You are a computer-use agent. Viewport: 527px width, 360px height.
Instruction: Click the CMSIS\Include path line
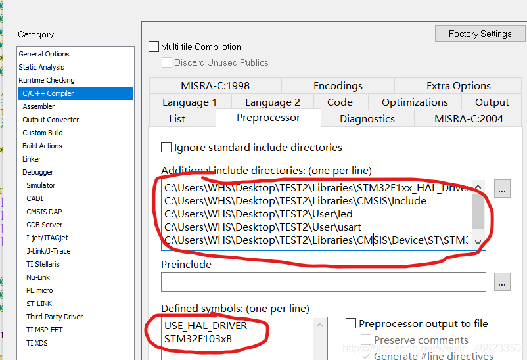point(296,200)
